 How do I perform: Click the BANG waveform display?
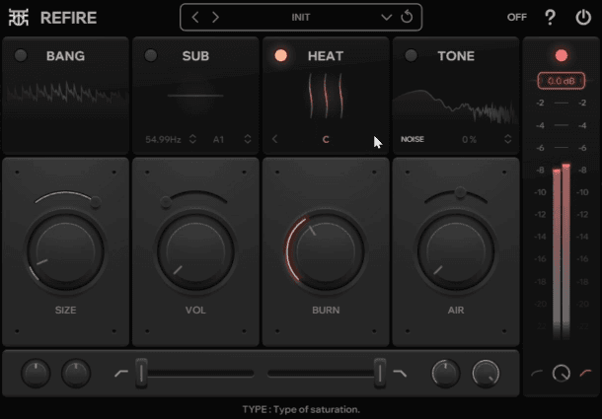[66, 94]
